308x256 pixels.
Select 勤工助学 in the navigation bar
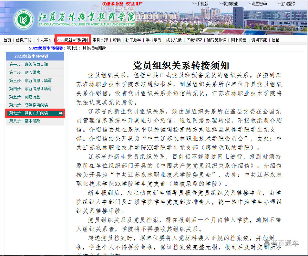133,40
